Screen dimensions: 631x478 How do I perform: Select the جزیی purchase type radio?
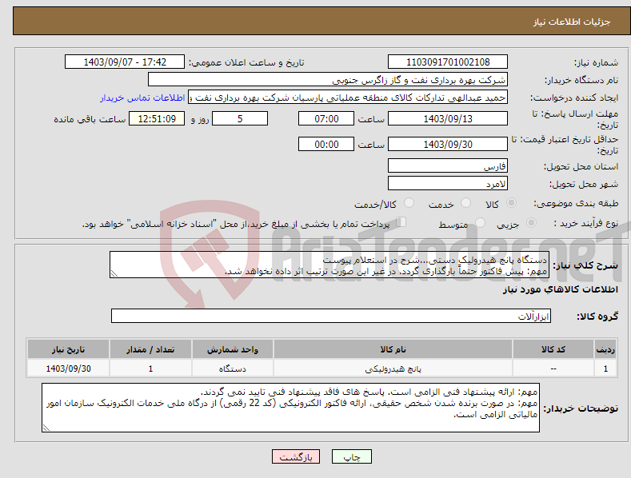click(531, 222)
